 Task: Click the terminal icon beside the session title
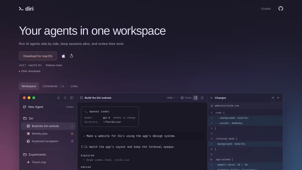pyautogui.click(x=82, y=98)
